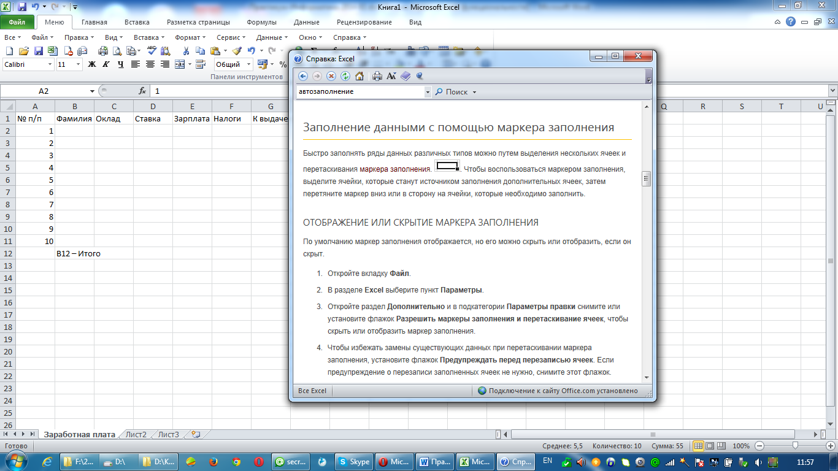This screenshot has width=838, height=471.
Task: Select cell B12 containing Итого
Action: (74, 253)
